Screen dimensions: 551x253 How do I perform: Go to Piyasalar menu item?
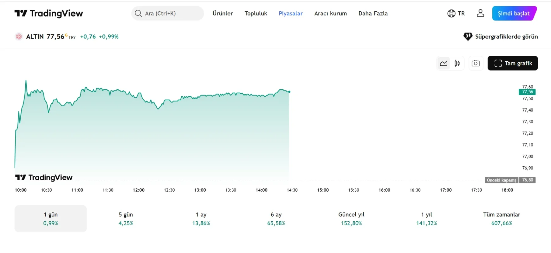click(290, 13)
